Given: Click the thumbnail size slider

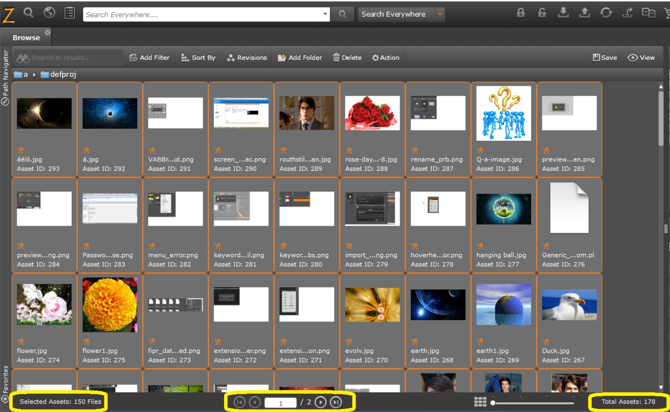Looking at the screenshot, I should pos(533,403).
